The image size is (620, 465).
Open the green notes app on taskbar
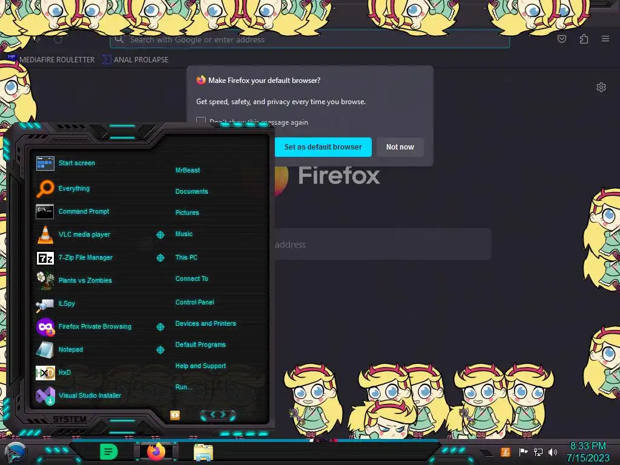109,452
